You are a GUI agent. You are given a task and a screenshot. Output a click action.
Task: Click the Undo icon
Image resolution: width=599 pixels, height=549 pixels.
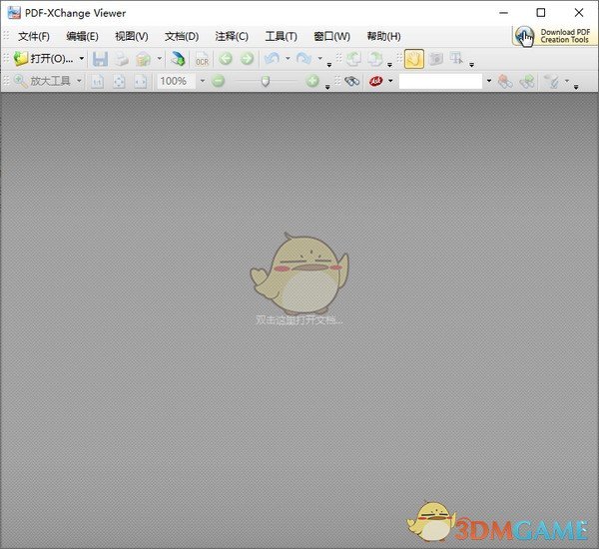[x=272, y=59]
